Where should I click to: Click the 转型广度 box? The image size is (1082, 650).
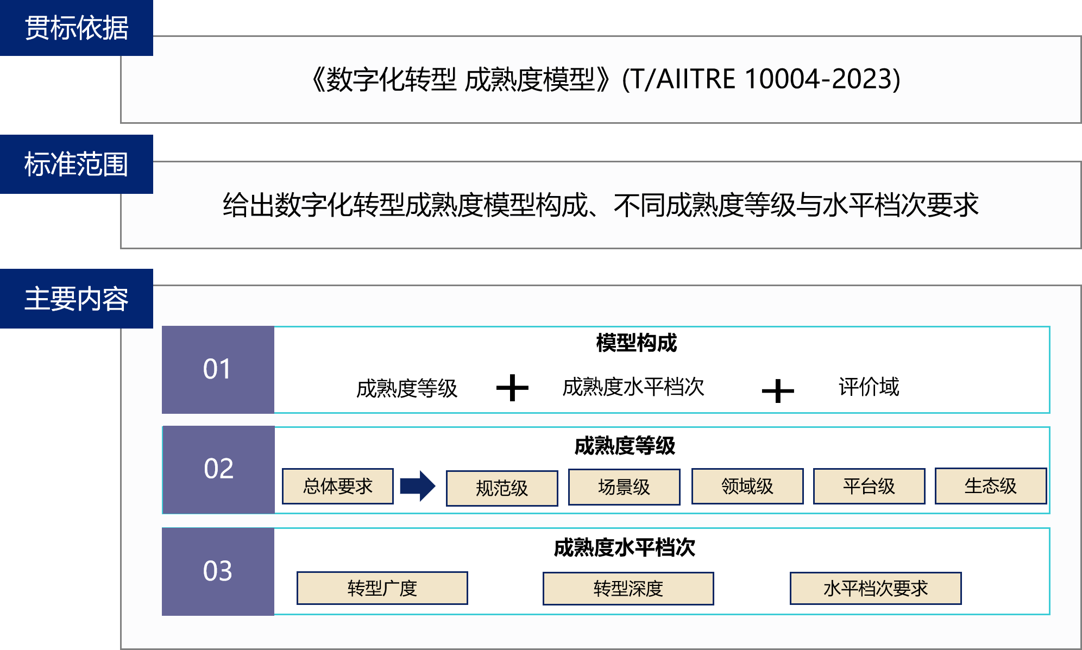(382, 588)
